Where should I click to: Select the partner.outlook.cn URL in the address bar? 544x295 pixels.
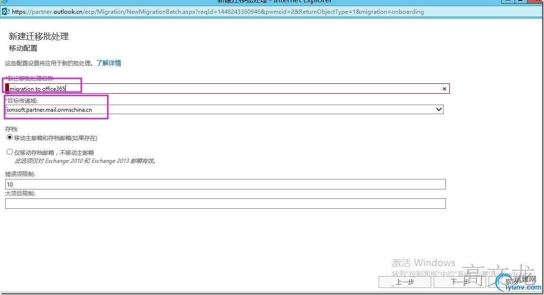[x=218, y=12]
